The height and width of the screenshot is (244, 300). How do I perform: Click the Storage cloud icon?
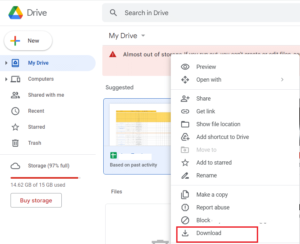point(15,166)
